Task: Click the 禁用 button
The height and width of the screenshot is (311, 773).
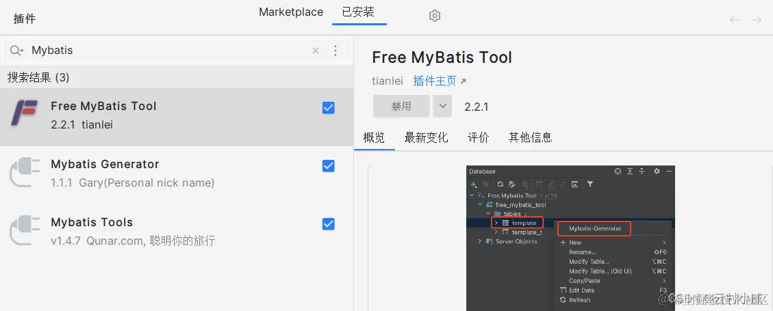Action: tap(401, 107)
